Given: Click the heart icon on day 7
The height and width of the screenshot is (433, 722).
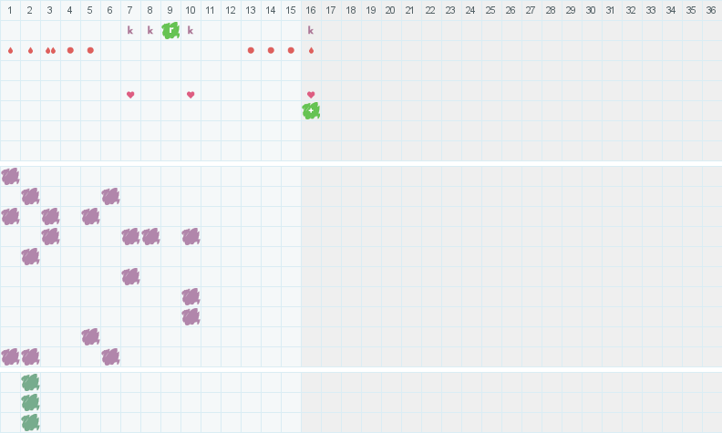Looking at the screenshot, I should click(130, 95).
